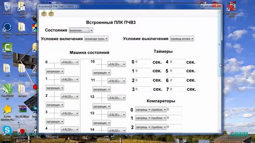255x143 pixels.
Task: Open the CODESYS V3.5 desktop shortcut
Action: point(22,134)
